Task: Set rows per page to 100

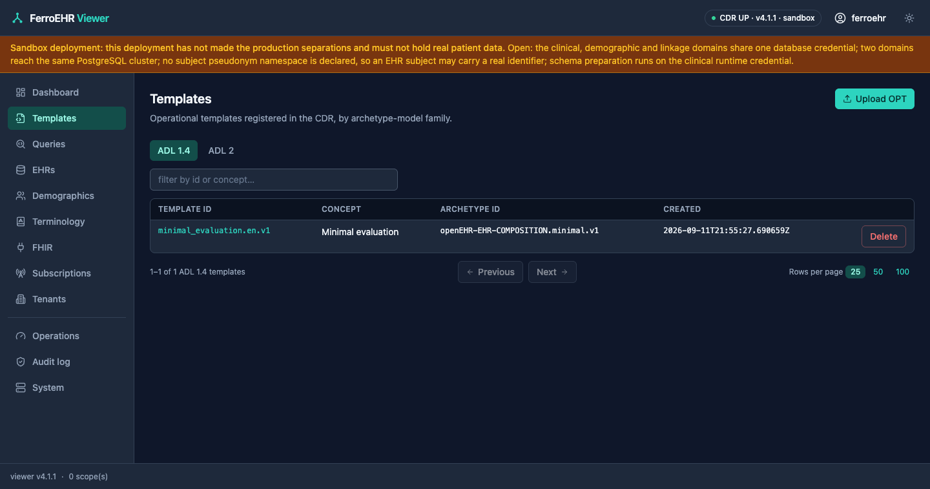Action: pos(902,272)
